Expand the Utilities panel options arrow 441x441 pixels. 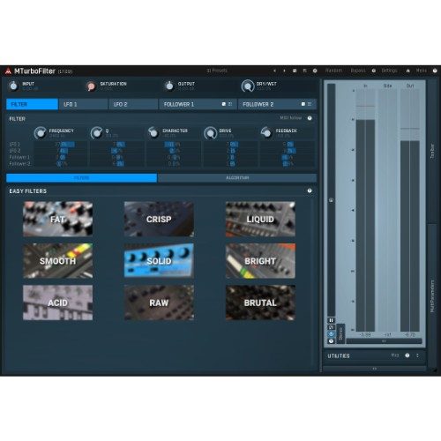click(417, 355)
